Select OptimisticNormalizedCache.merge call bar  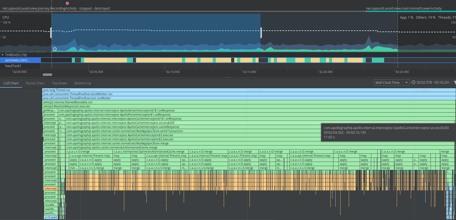[151, 152]
